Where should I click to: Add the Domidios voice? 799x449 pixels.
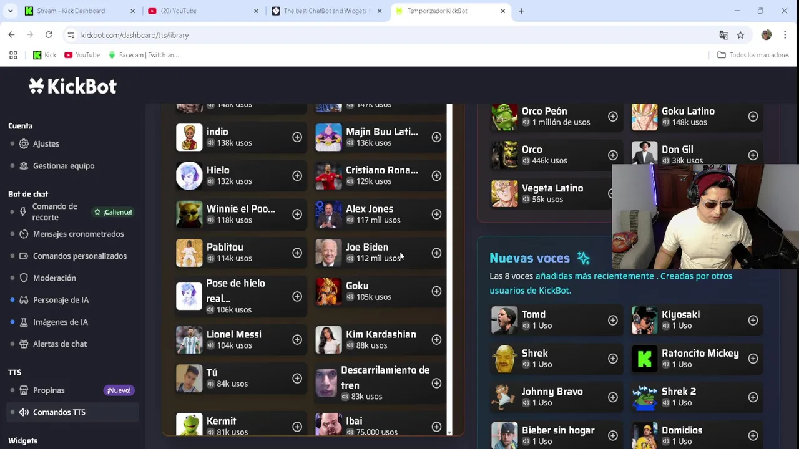coord(753,435)
